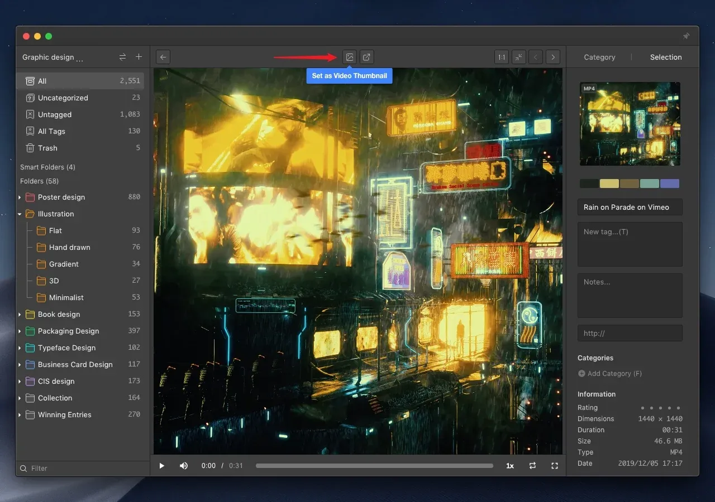
Task: Click the MP4 preview thumbnail
Action: click(x=630, y=124)
